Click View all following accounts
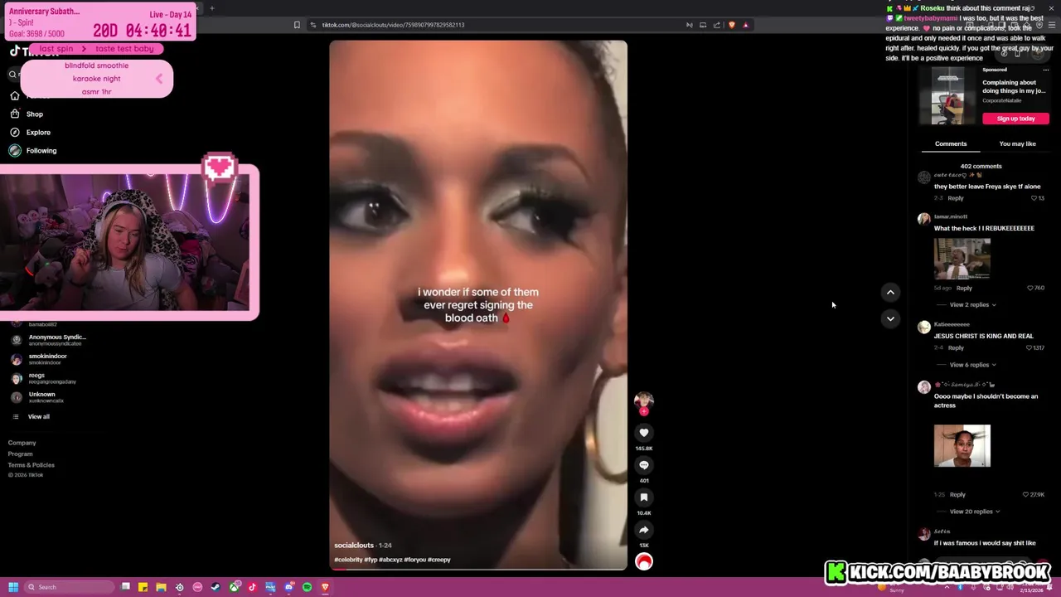Screen dimensions: 1061x597 pos(38,416)
